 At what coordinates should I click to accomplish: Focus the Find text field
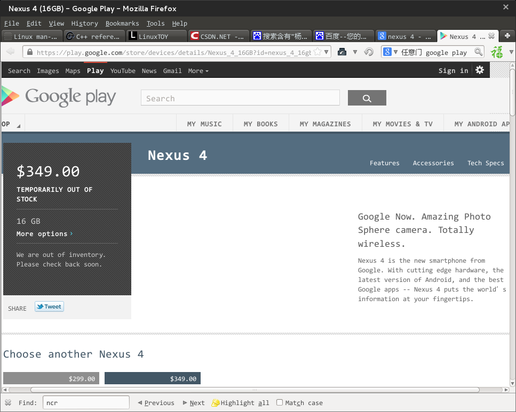coord(86,402)
